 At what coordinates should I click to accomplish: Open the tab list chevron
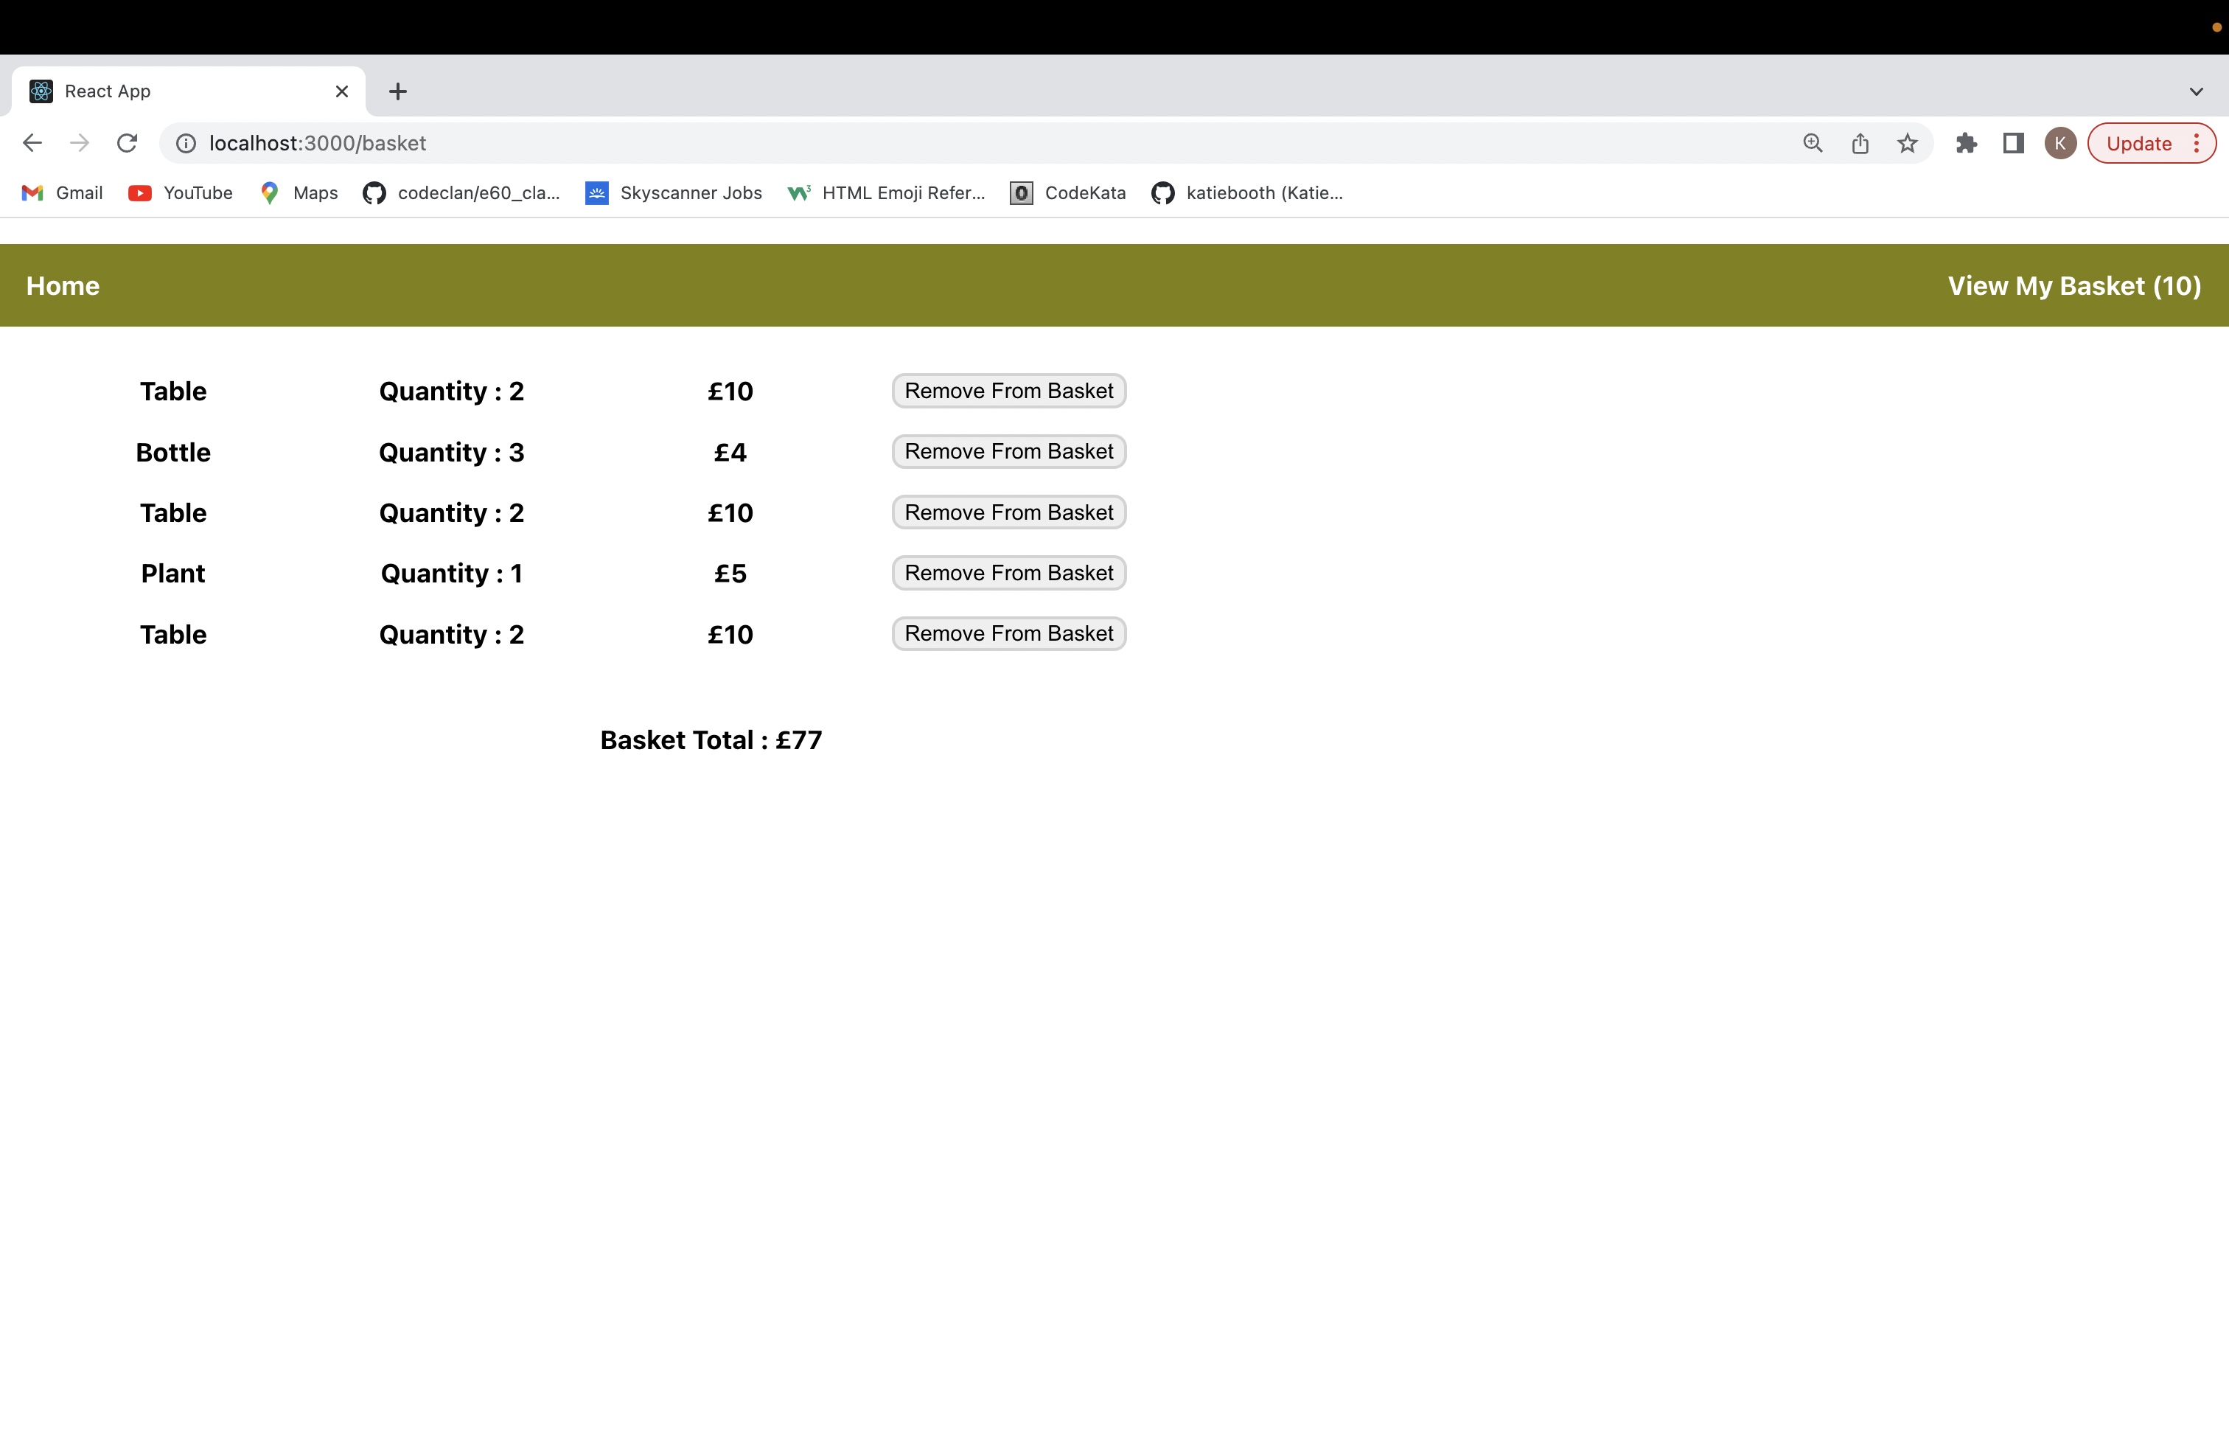pyautogui.click(x=2197, y=91)
